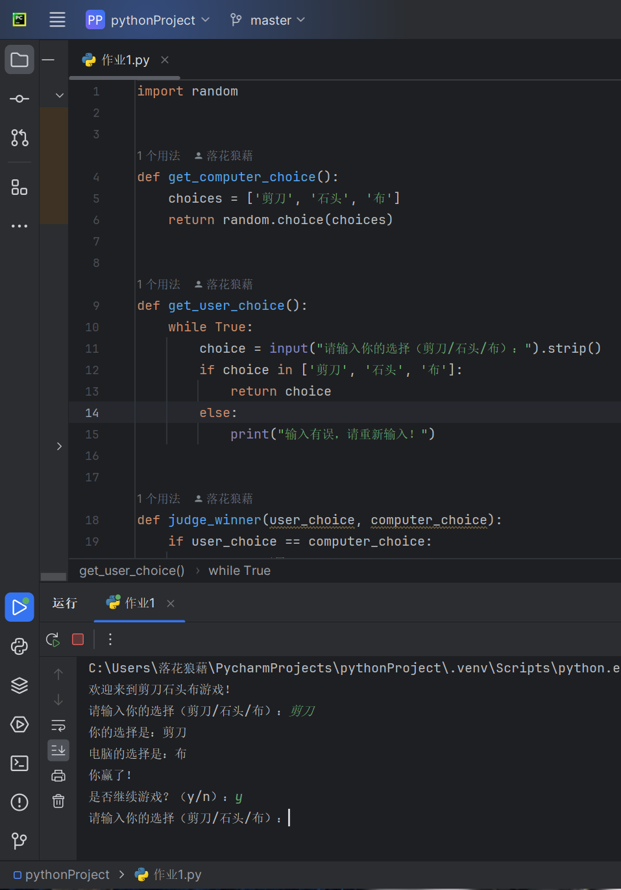Open Python Console from left sidebar
This screenshot has height=890, width=621.
coord(19,646)
